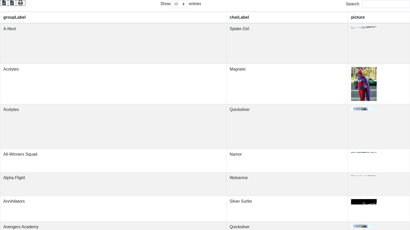
Task: Open Spider-Girl picture thumbnail
Action: point(364,27)
